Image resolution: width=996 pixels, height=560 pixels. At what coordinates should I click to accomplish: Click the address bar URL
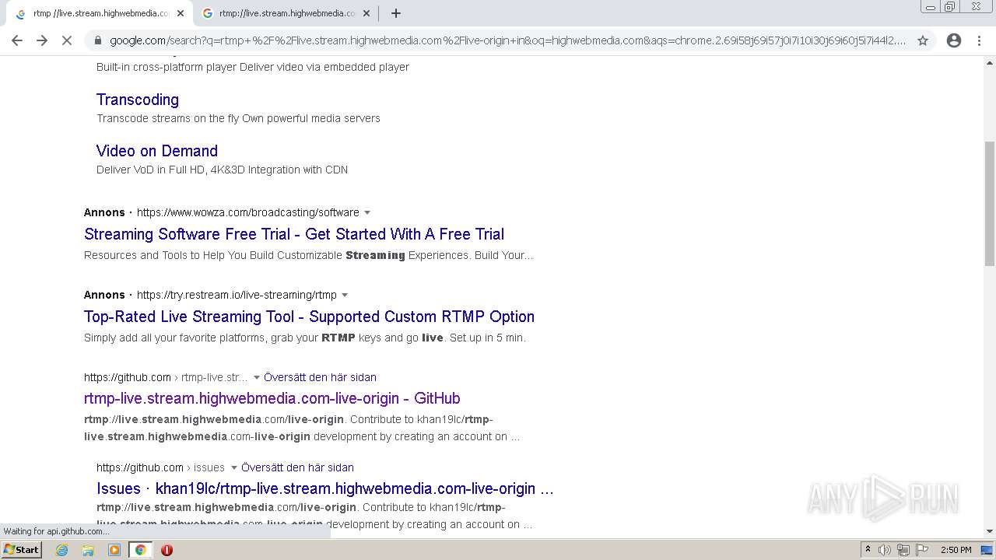[x=507, y=40]
